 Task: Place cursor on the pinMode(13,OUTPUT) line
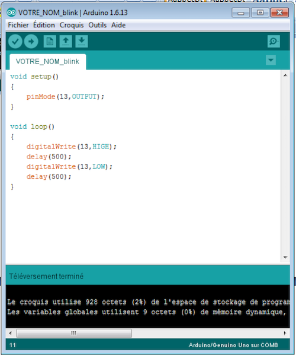(65, 97)
